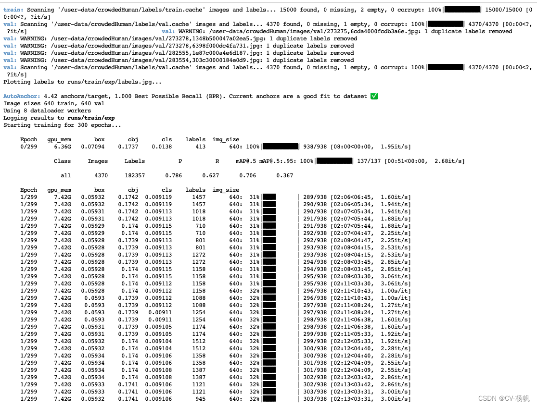537x406 pixels.
Task: Click 'Plotting labels to runs/train/exp/labels.jpg...' line
Action: pos(82,82)
